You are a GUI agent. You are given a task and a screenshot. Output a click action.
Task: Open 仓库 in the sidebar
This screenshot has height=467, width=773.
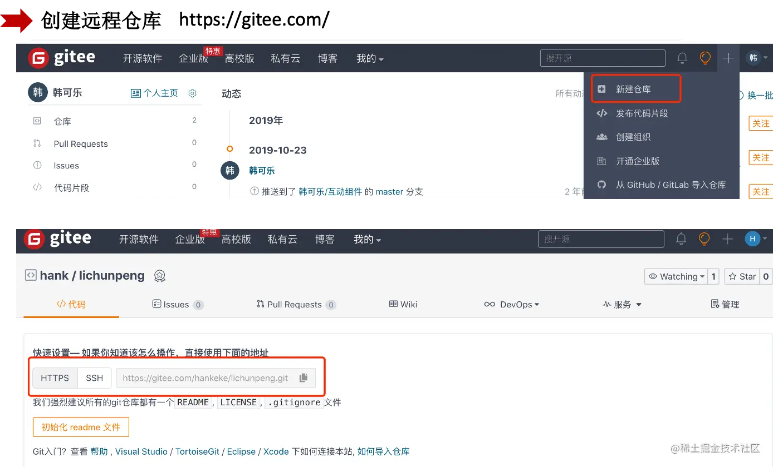coord(62,121)
